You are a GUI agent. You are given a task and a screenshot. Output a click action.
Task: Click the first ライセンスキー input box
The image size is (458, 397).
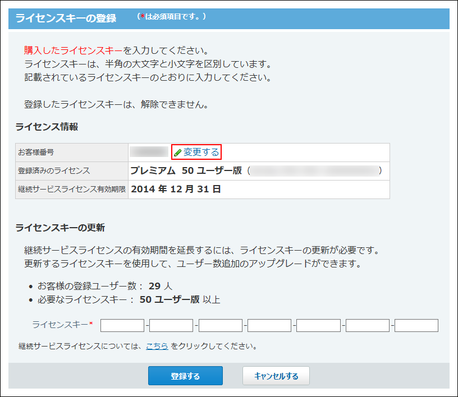[122, 325]
